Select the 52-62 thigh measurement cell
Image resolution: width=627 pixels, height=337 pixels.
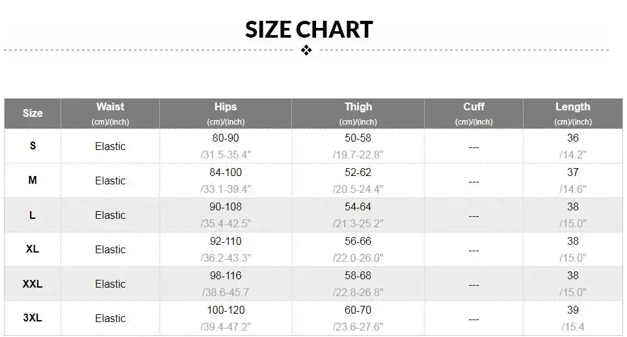point(358,180)
